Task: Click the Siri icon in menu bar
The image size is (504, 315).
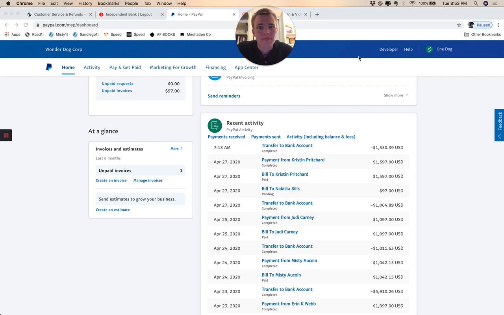Action: (485, 4)
